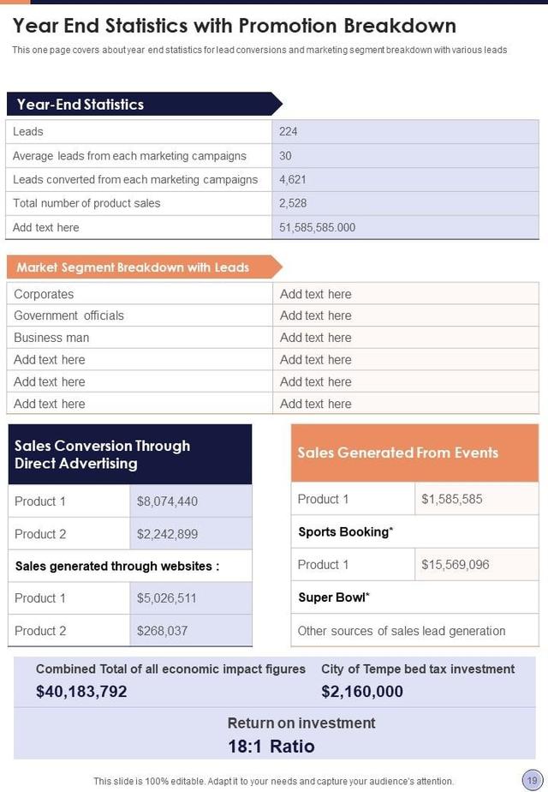Select the $15,569,096 amount cell
This screenshot has height=792, width=548.
coord(456,565)
